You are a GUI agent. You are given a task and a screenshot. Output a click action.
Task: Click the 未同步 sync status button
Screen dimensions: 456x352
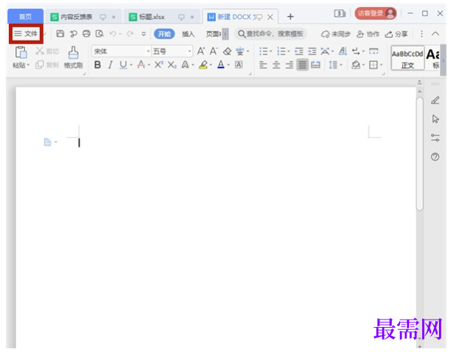(x=336, y=35)
